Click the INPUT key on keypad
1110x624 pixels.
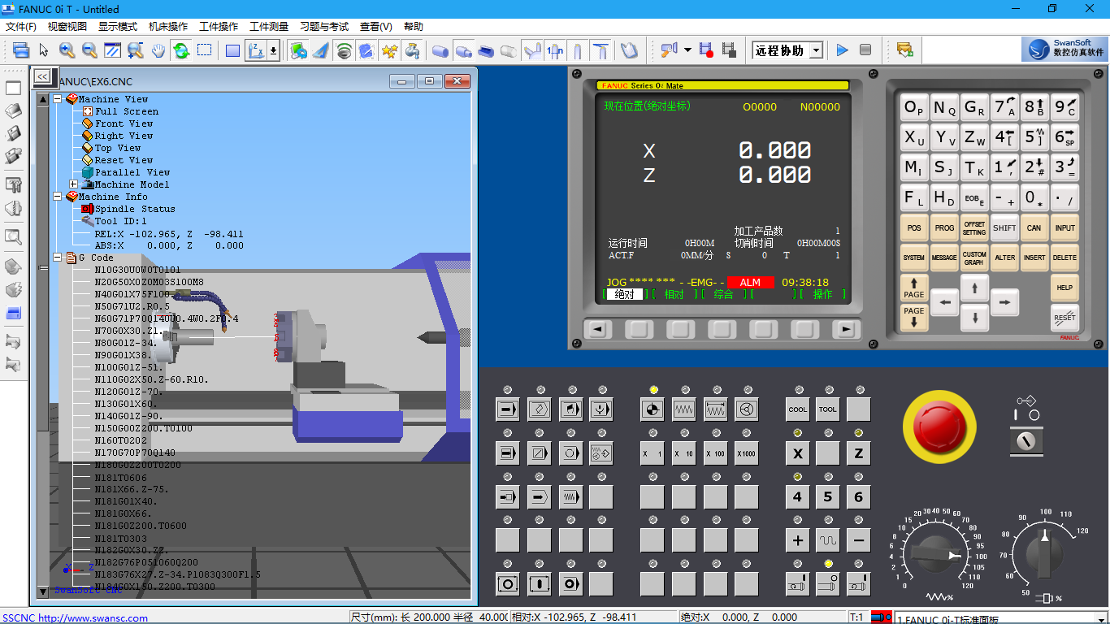pyautogui.click(x=1064, y=228)
